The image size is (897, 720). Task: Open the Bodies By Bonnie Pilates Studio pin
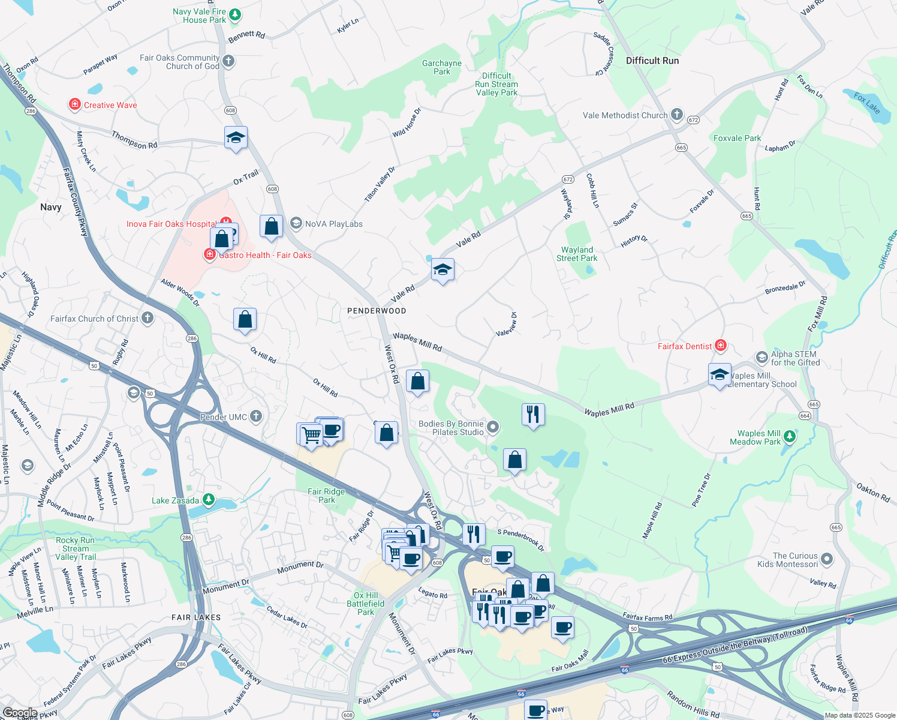tap(493, 427)
